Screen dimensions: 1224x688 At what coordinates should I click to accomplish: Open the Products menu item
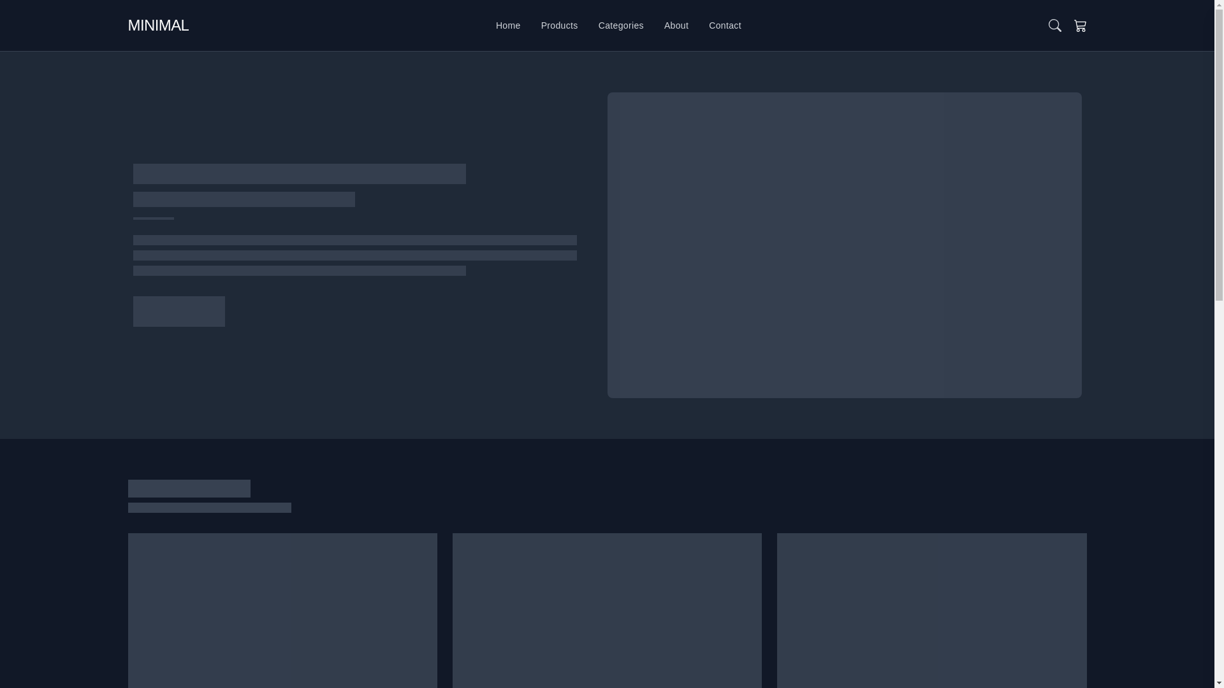(559, 25)
